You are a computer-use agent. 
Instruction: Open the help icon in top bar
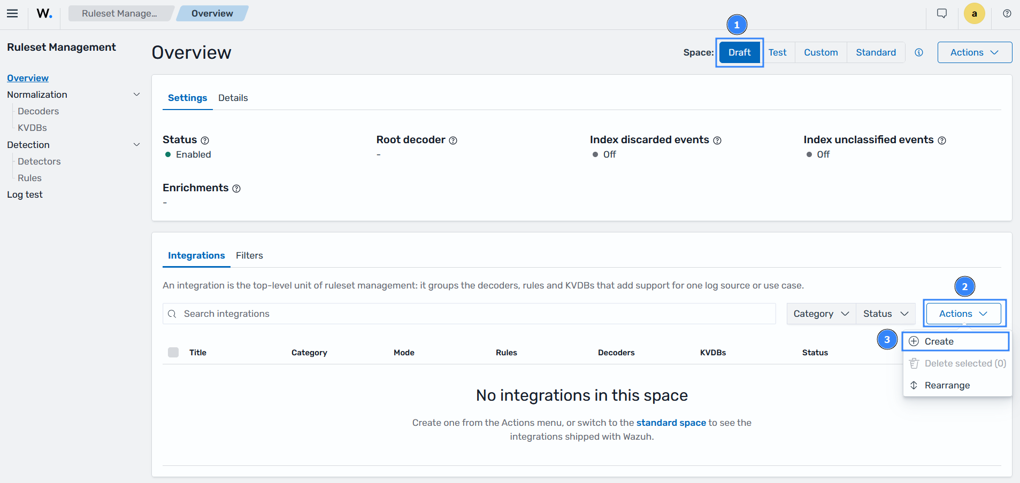click(x=1007, y=13)
